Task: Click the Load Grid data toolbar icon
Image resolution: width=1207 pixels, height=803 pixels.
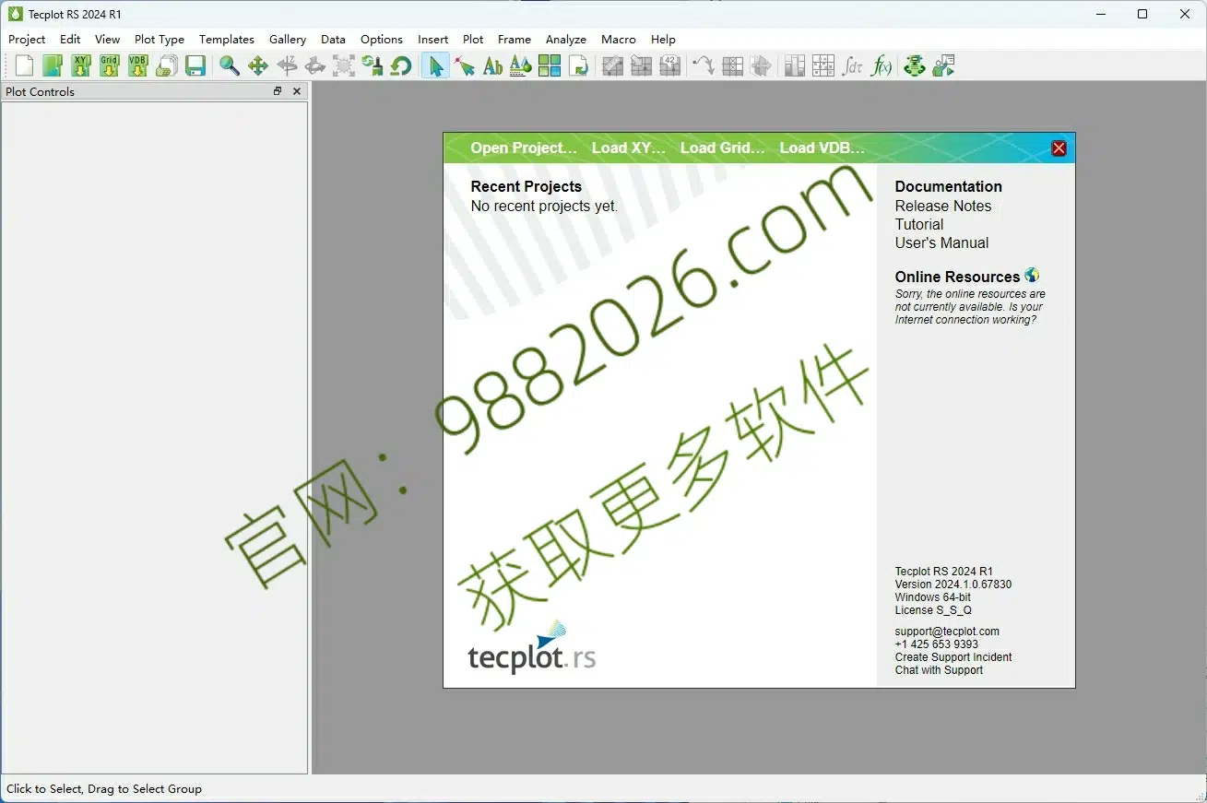Action: coord(110,65)
